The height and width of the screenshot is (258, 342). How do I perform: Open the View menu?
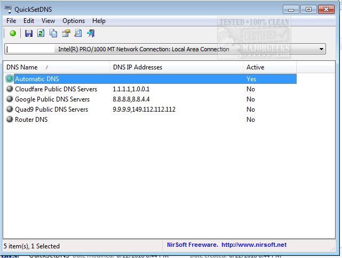[x=48, y=21]
